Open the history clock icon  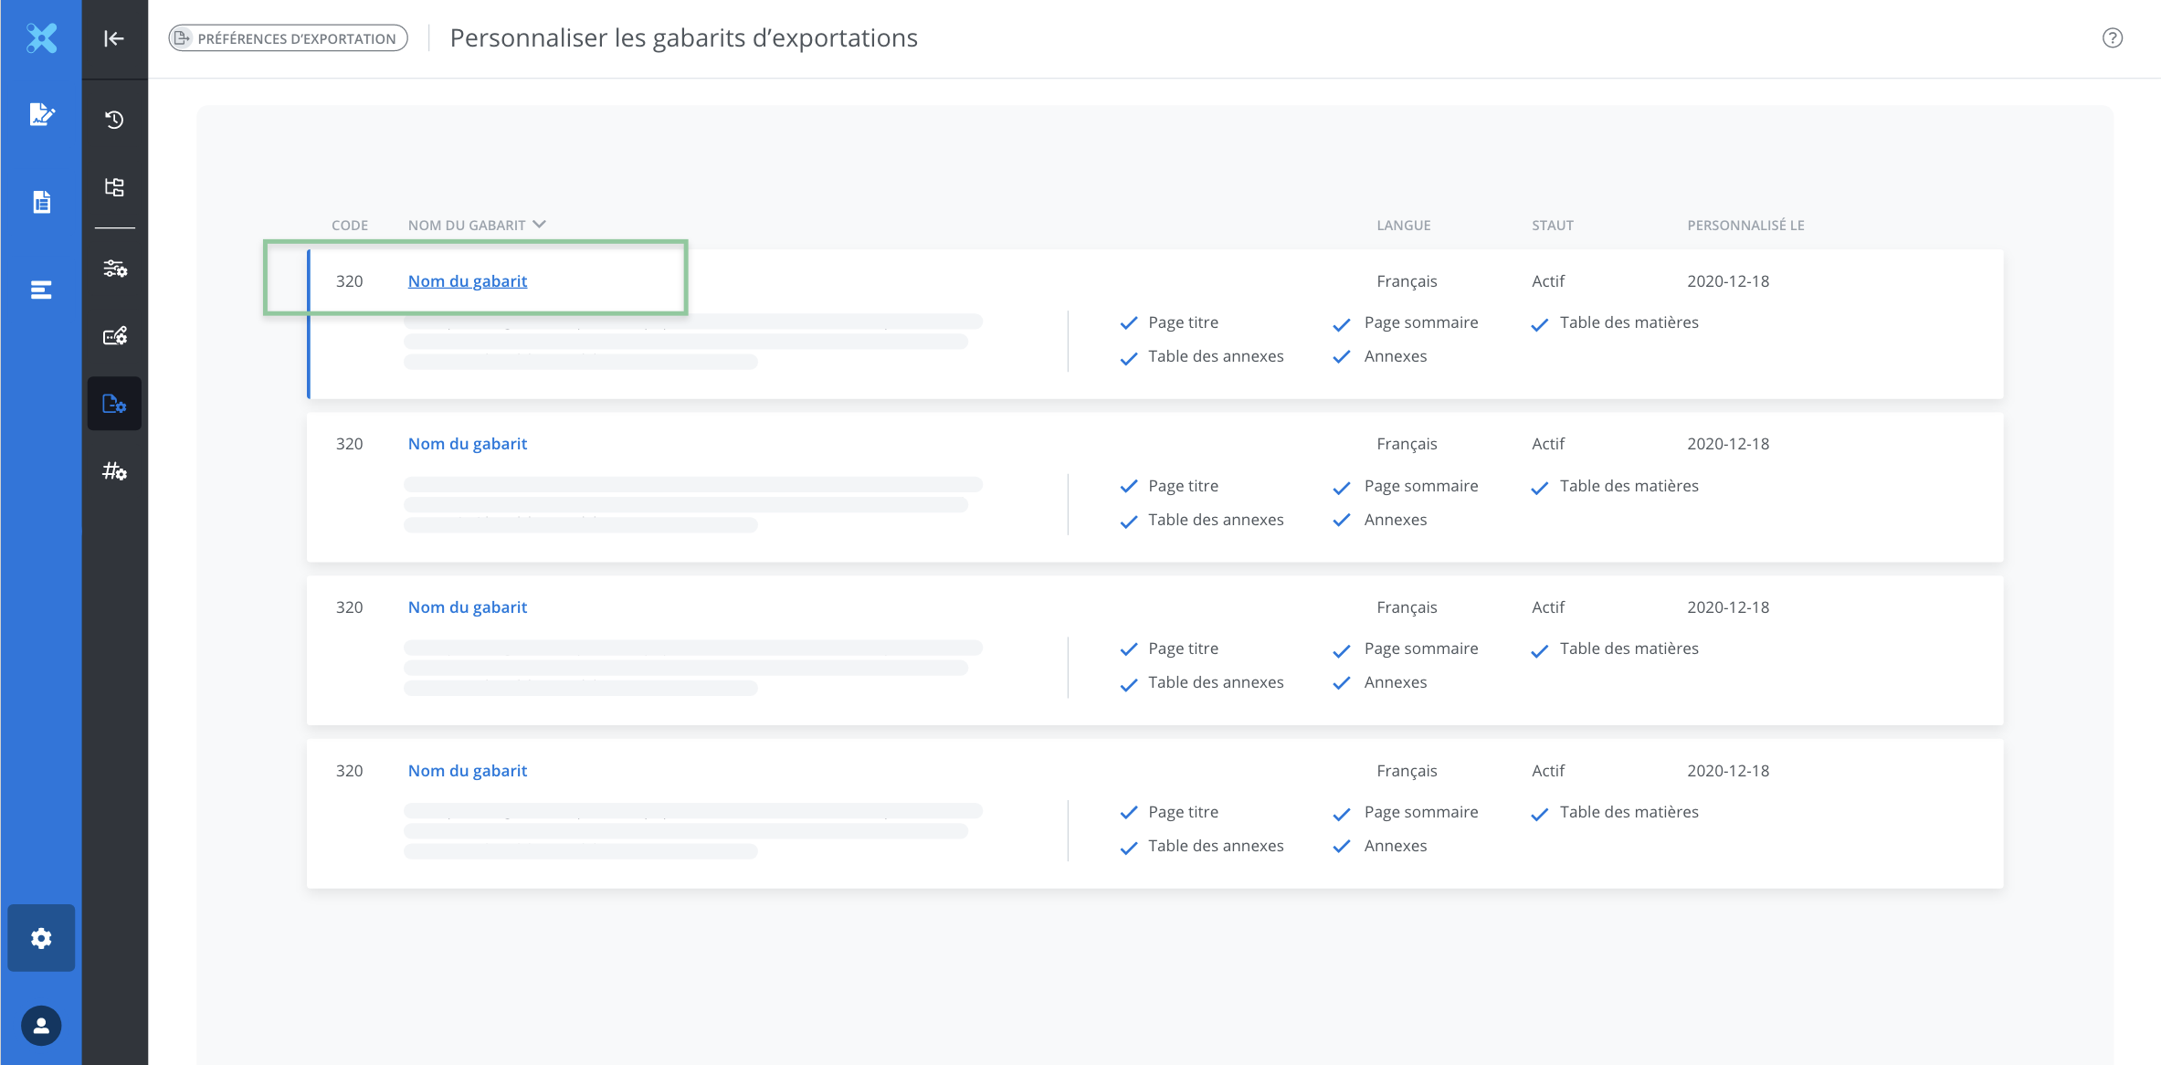[114, 120]
